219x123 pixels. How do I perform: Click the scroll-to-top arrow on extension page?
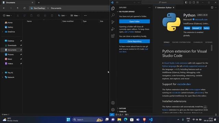point(205,107)
